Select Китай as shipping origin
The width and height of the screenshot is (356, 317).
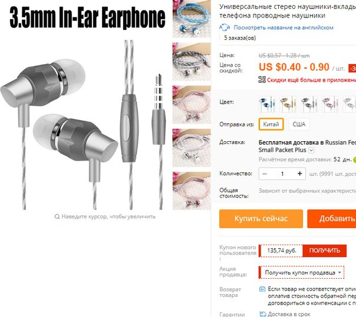click(271, 124)
